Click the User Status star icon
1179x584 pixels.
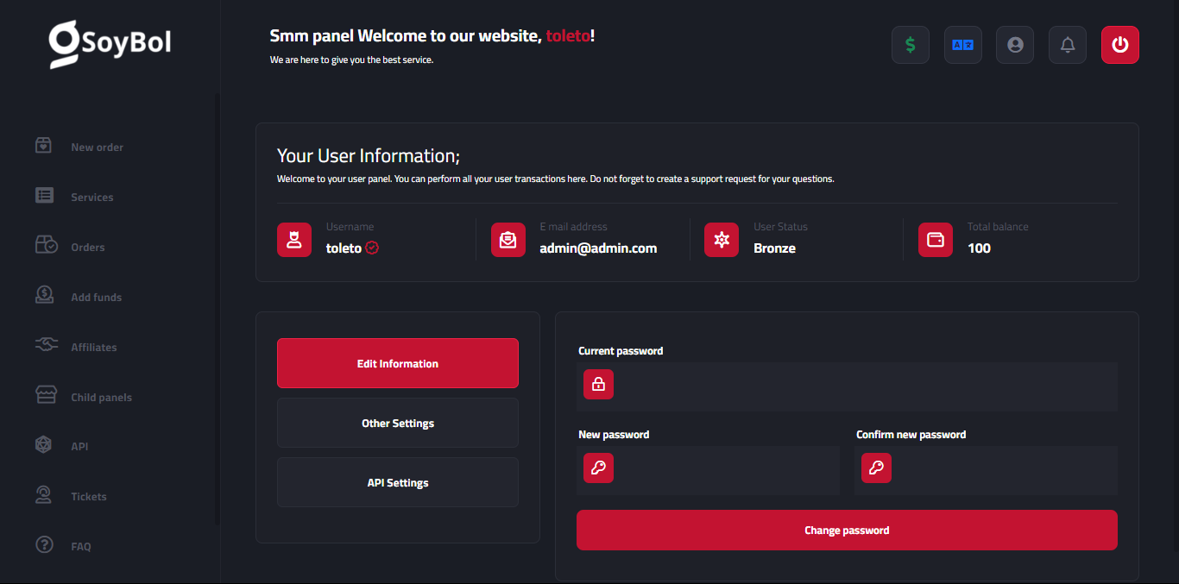coord(722,240)
